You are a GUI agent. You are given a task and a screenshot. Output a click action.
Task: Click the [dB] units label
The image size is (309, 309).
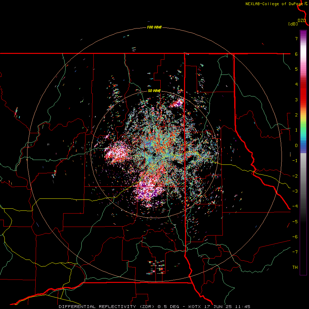coord(293,24)
